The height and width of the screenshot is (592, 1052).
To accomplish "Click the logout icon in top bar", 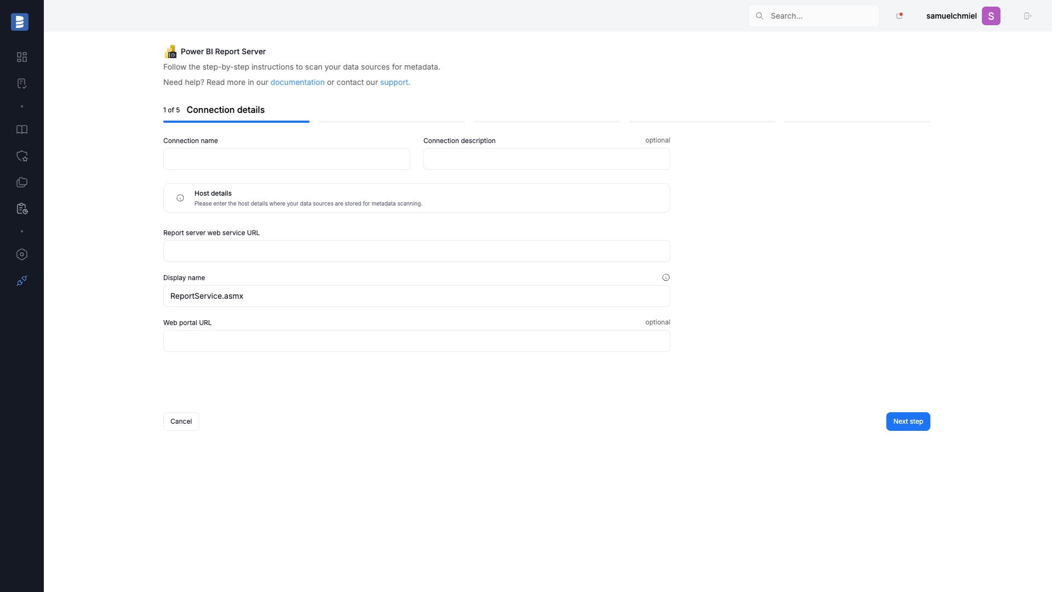I will click(x=1028, y=16).
